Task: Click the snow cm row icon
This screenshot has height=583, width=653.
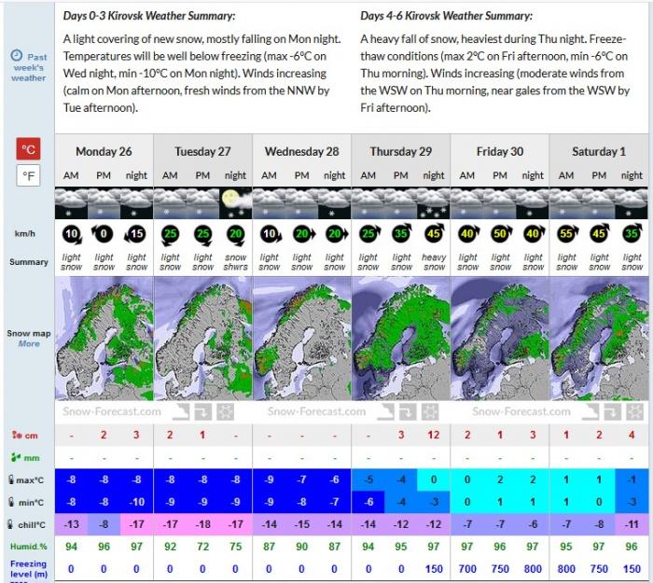Action: click(x=17, y=436)
